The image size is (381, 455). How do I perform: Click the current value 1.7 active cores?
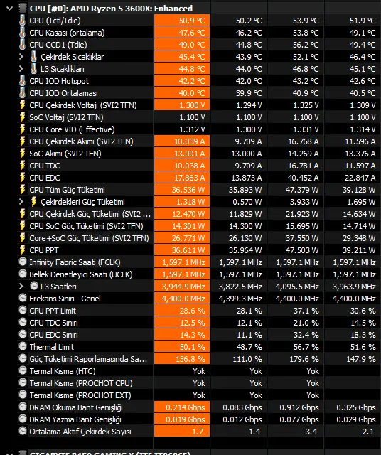(198, 432)
